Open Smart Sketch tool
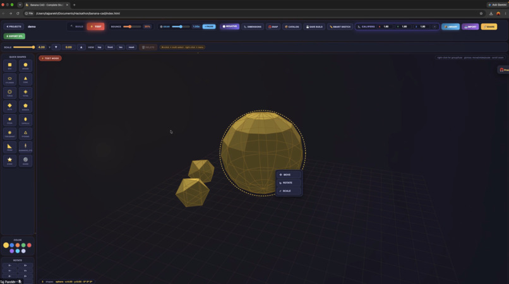Image resolution: width=509 pixels, height=284 pixels. point(340,27)
